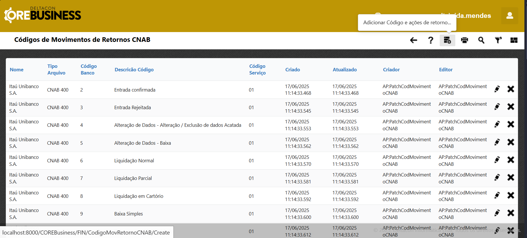
Task: Open help via question mark icon
Action: pyautogui.click(x=430, y=40)
